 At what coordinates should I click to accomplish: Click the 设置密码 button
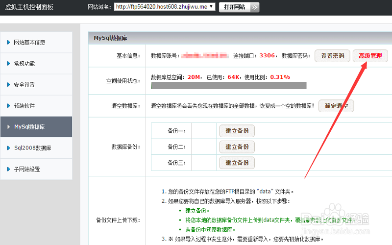[x=332, y=56]
